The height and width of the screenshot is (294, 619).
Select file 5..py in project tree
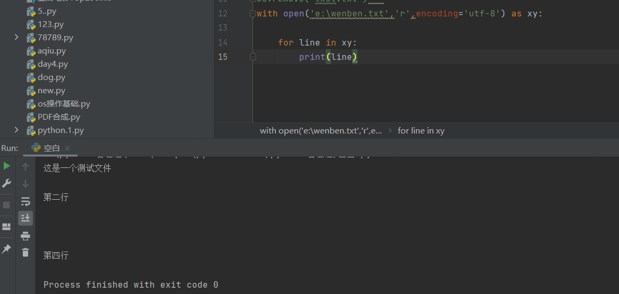tap(41, 11)
